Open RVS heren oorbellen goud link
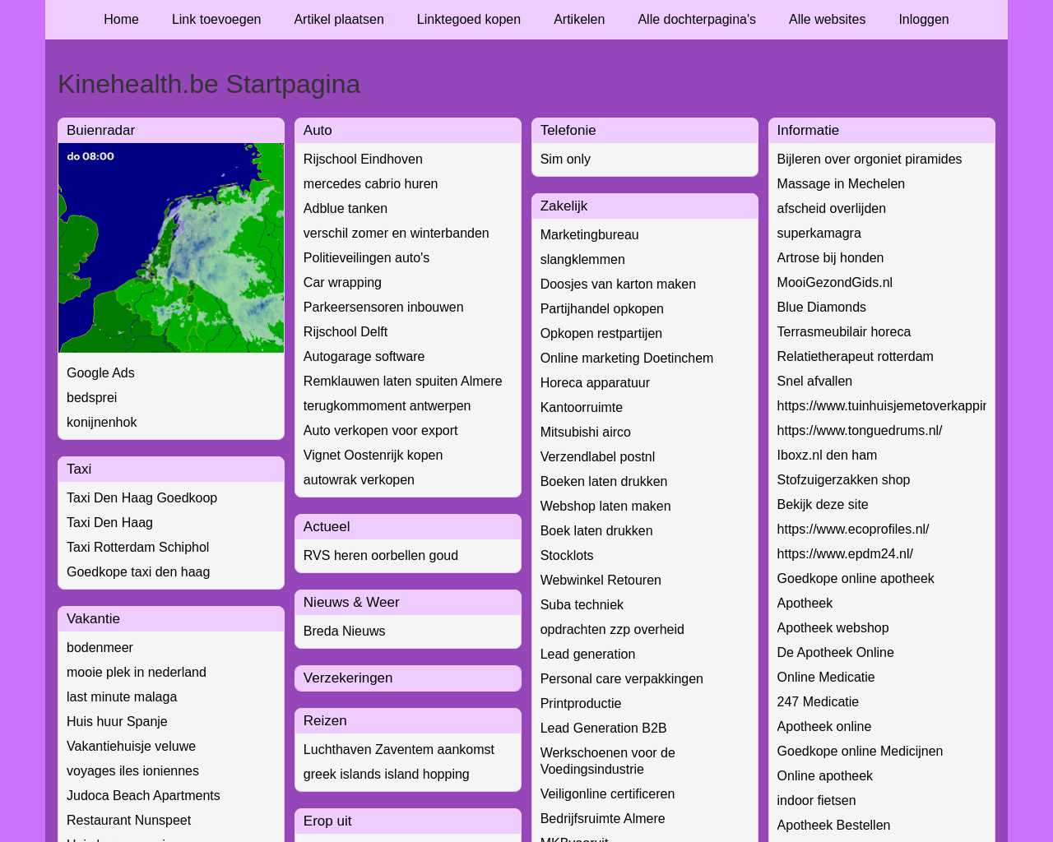This screenshot has width=1053, height=842. point(381,556)
